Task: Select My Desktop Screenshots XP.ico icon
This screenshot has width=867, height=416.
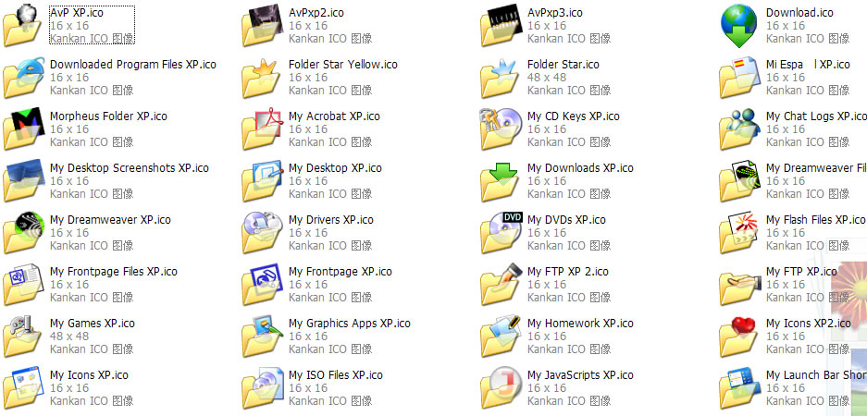Action: click(x=23, y=180)
